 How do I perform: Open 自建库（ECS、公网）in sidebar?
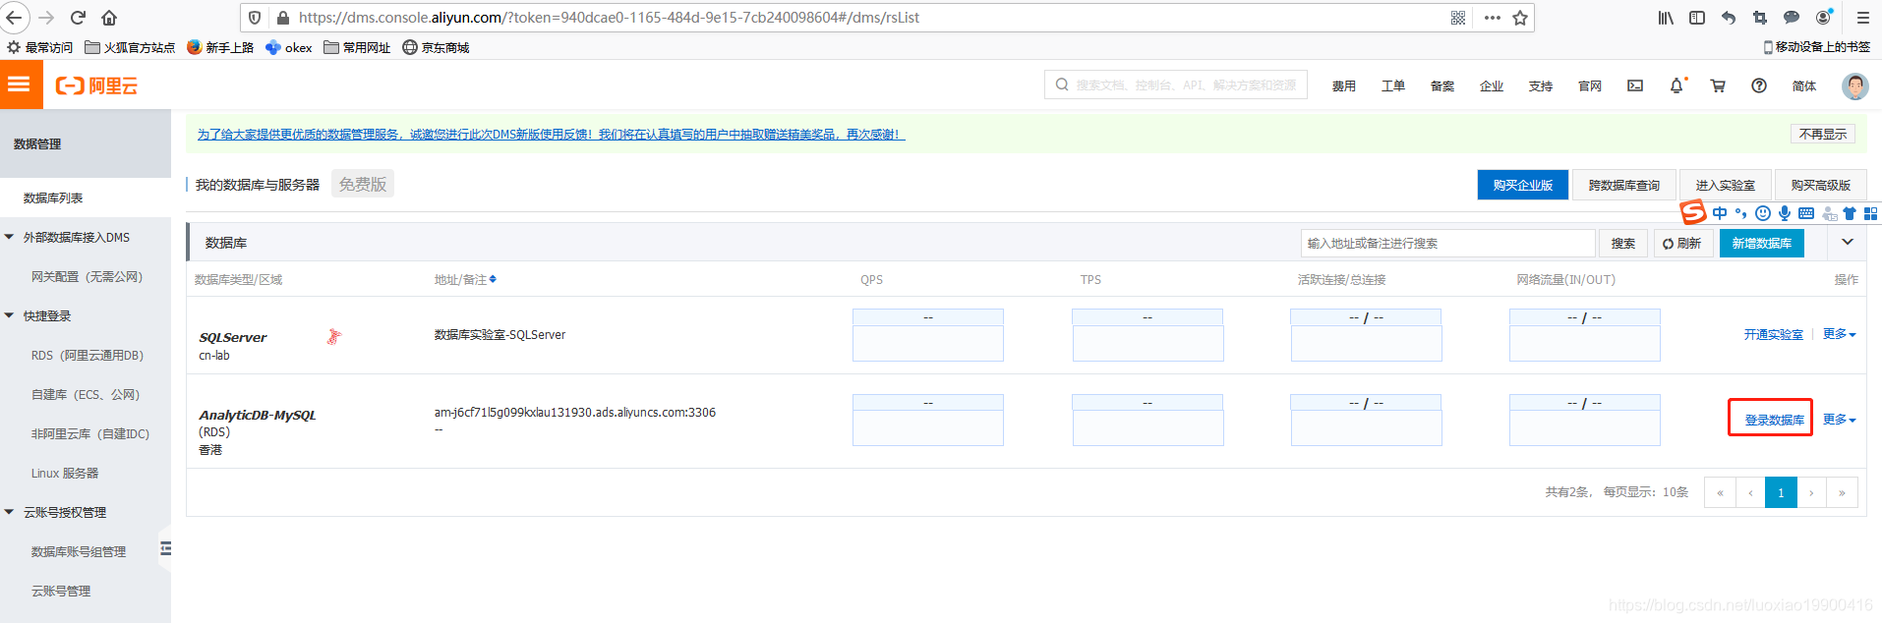tap(86, 395)
